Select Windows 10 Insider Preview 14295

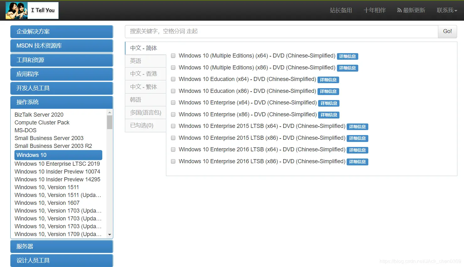57,179
